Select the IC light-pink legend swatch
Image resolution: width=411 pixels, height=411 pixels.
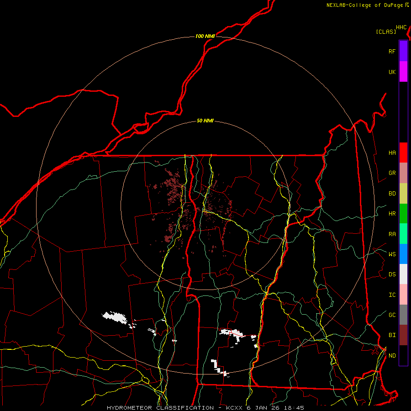point(403,295)
